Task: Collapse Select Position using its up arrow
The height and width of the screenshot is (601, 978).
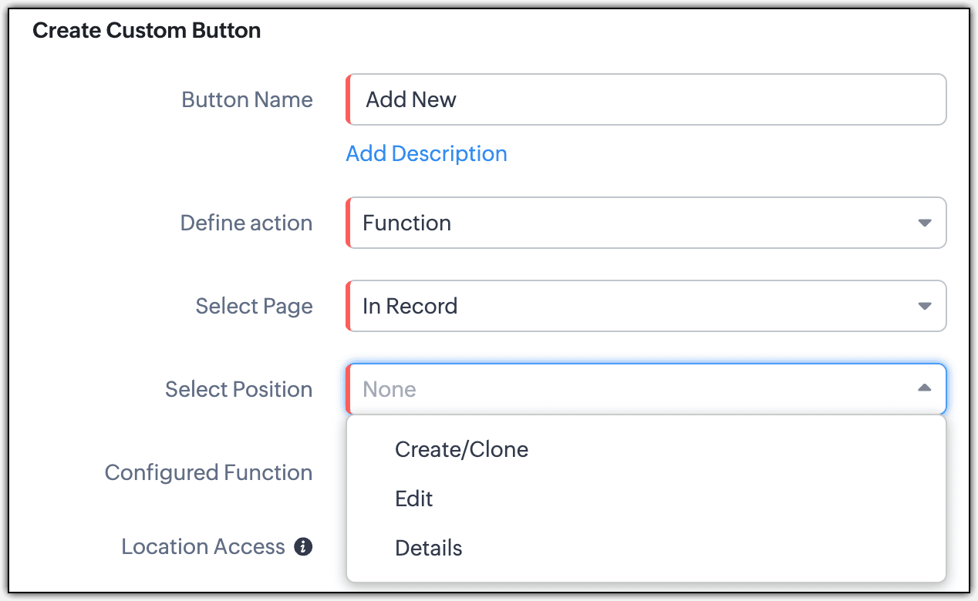Action: point(925,388)
